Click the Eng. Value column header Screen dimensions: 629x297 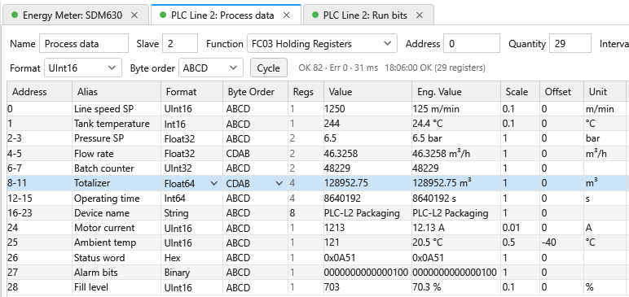[456, 92]
